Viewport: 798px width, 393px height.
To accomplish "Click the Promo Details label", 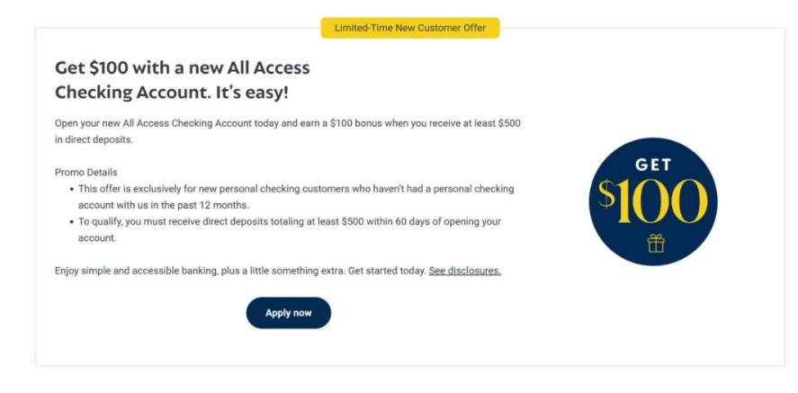I will (86, 173).
